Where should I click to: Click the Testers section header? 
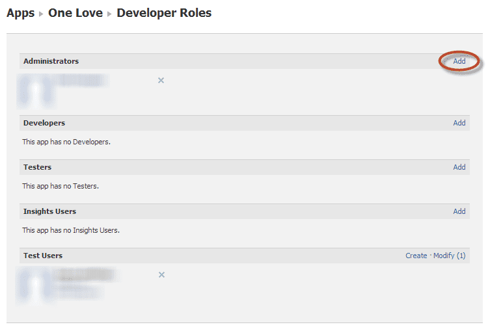pos(37,167)
